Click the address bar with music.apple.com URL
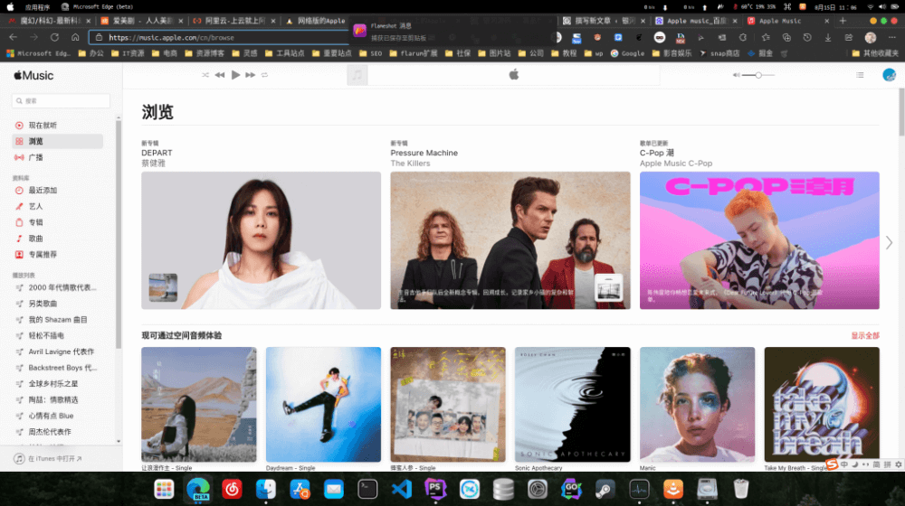This screenshot has width=905, height=506. click(x=219, y=37)
